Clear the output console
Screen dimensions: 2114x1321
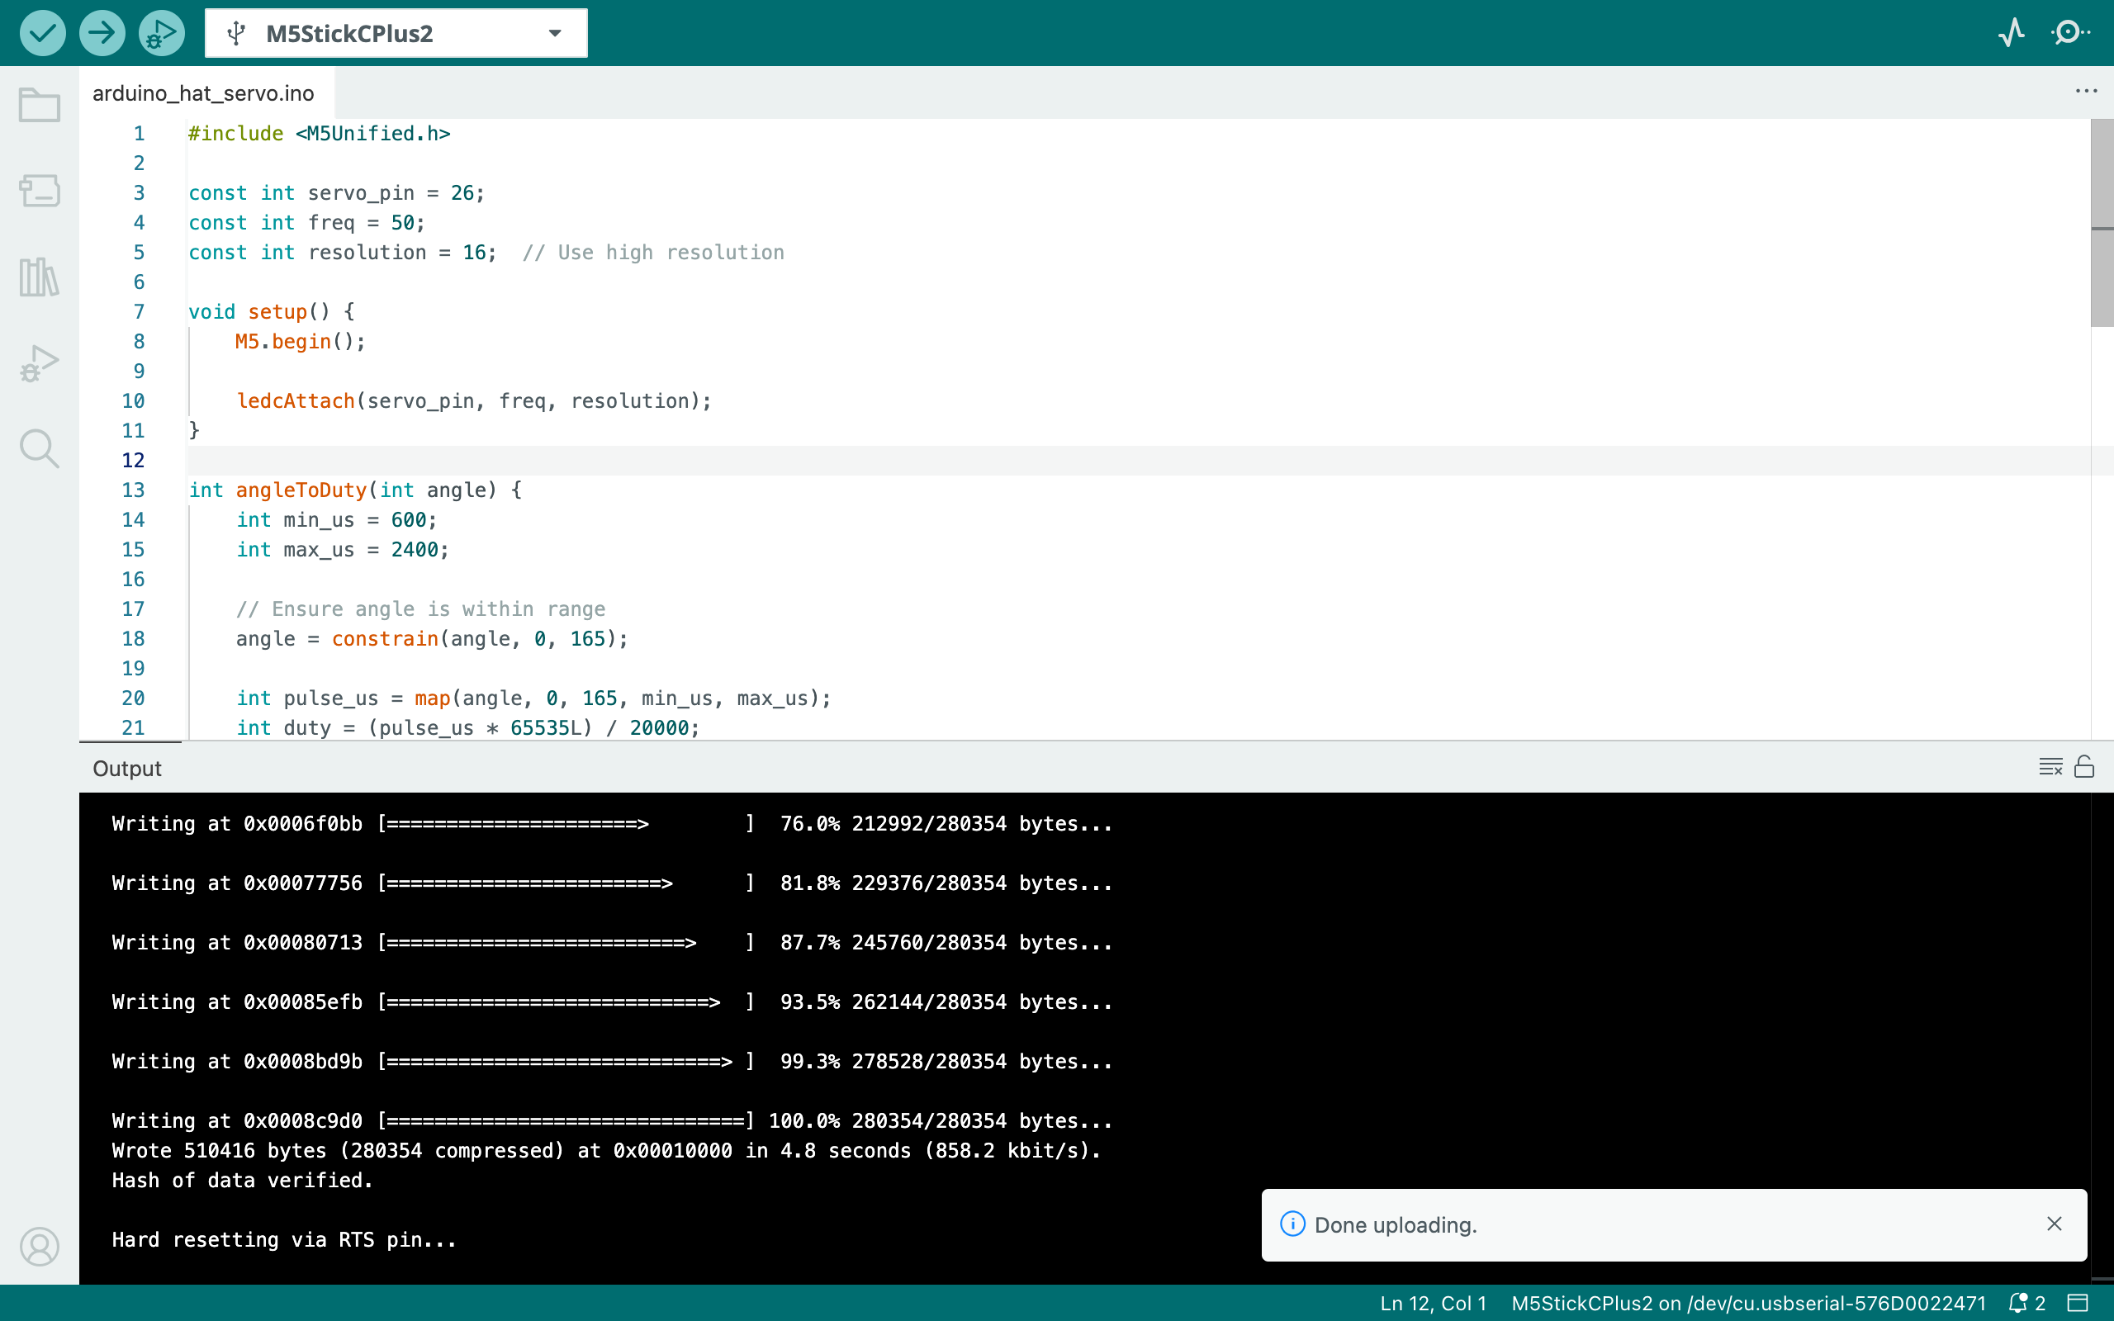pyautogui.click(x=2050, y=767)
